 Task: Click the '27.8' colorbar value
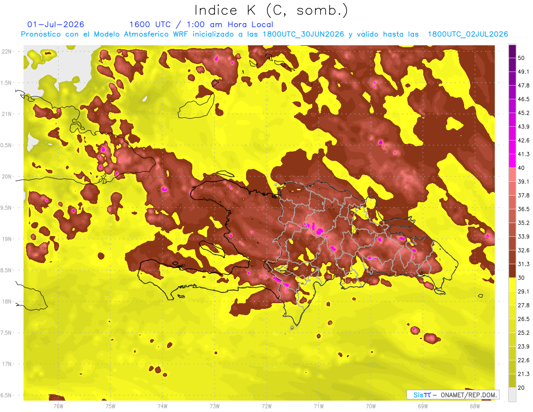524,305
